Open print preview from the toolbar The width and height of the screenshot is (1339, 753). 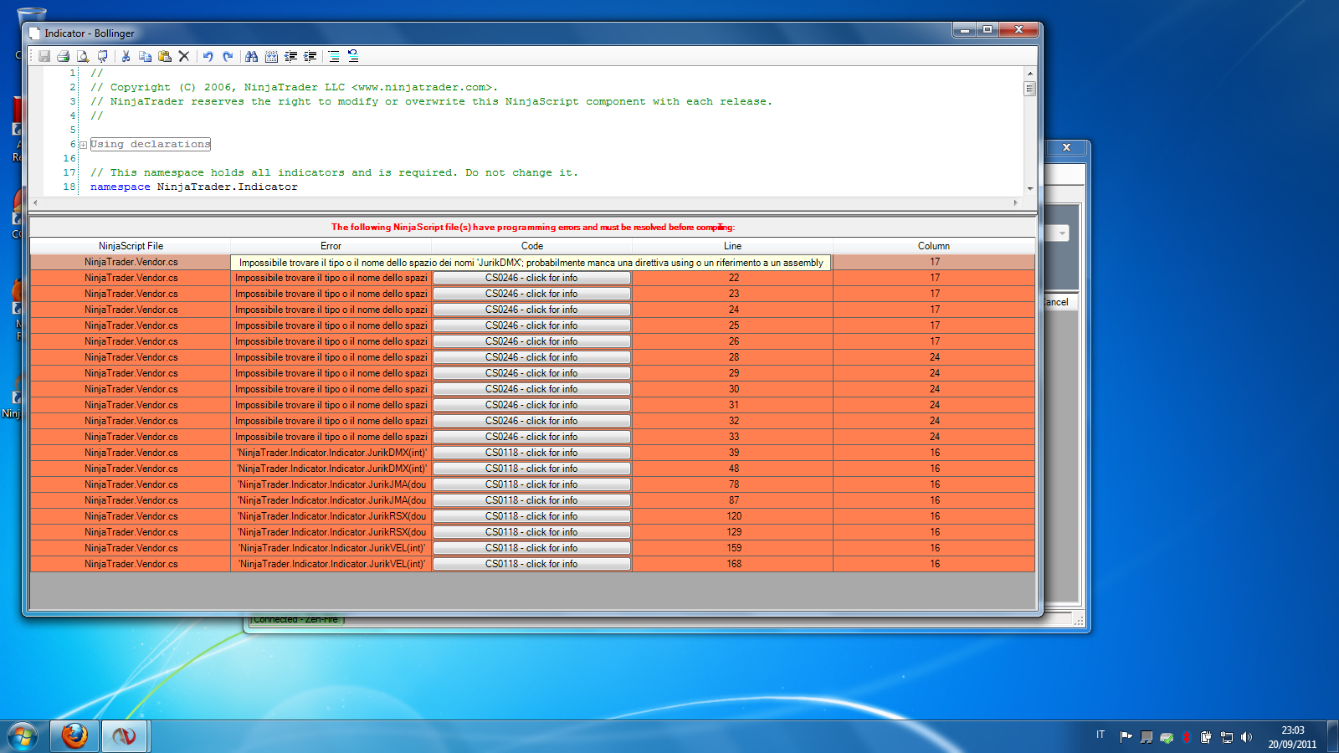(83, 56)
